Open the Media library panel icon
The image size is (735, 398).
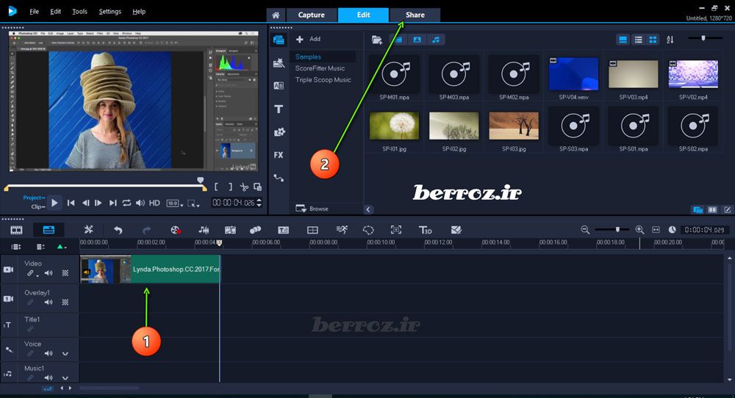click(x=279, y=40)
